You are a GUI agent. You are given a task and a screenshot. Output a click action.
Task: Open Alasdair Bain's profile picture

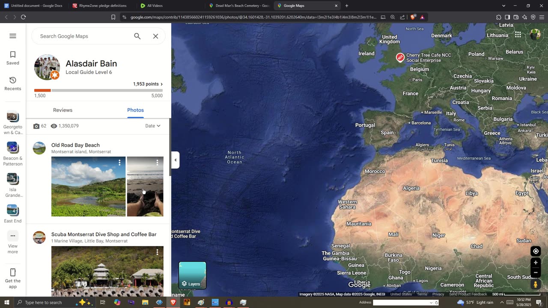[x=47, y=67]
